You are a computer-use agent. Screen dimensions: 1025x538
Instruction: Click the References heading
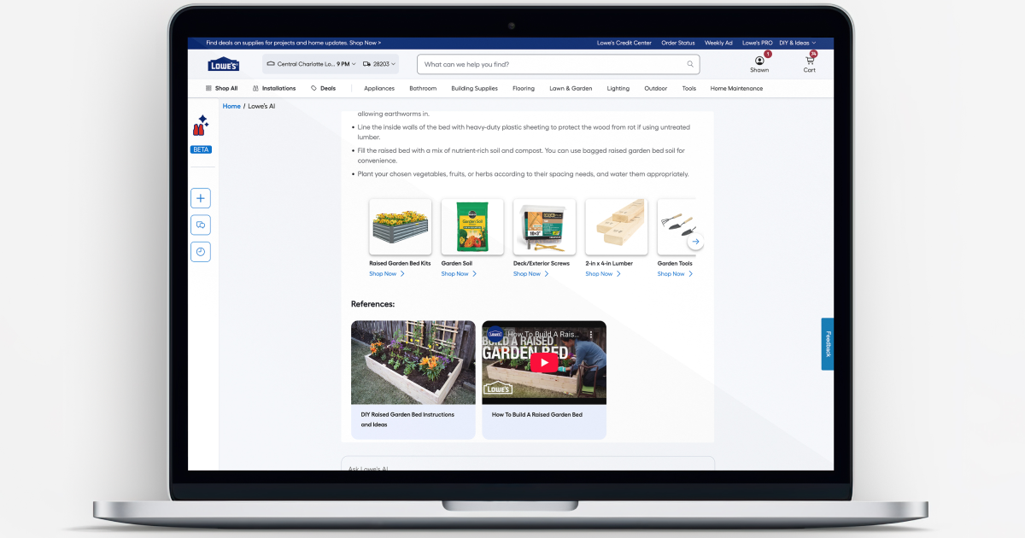pos(373,304)
